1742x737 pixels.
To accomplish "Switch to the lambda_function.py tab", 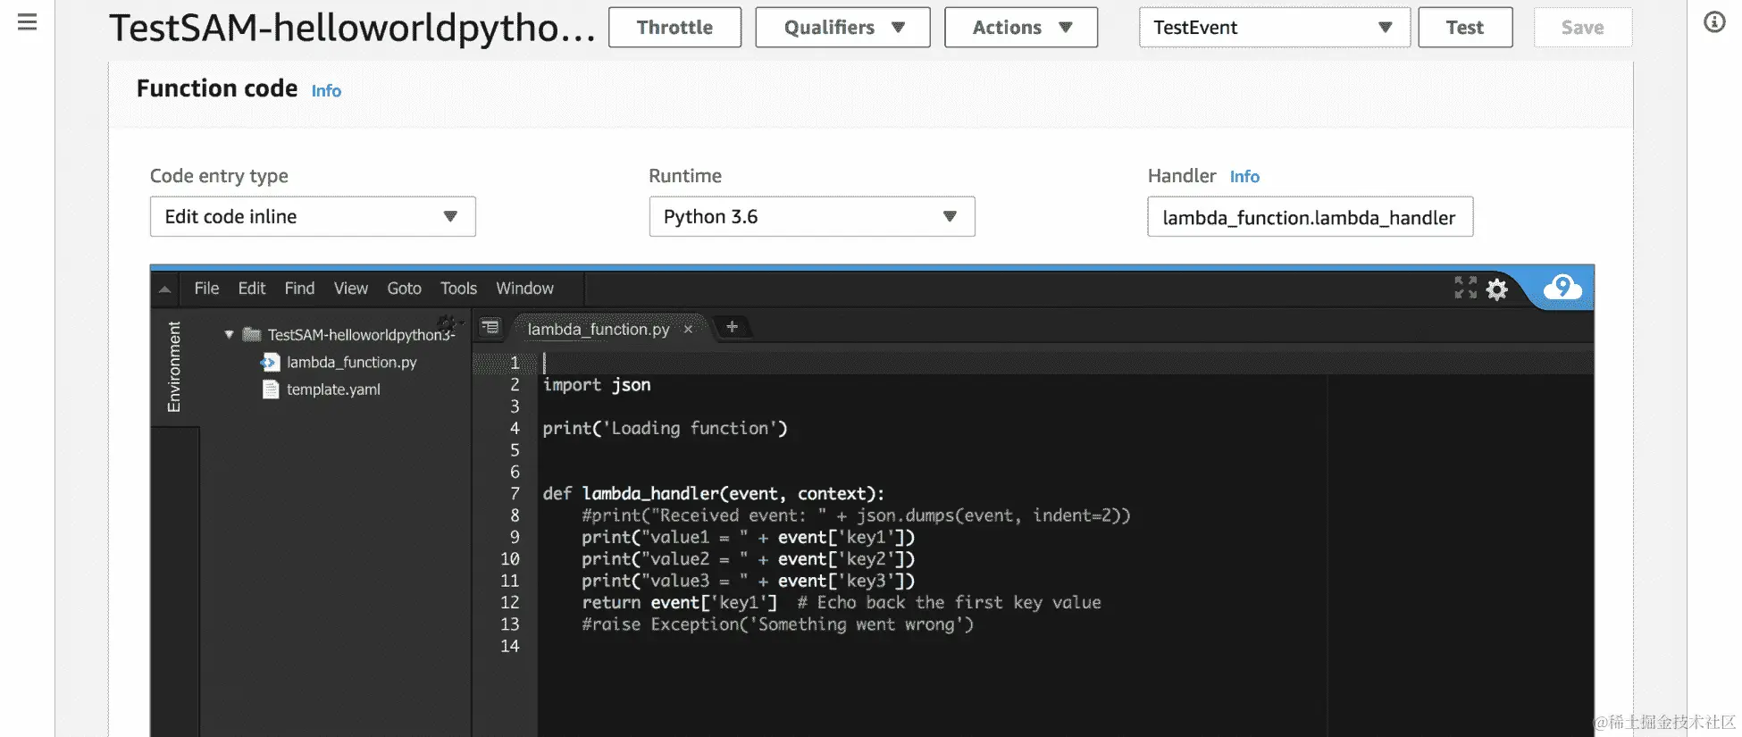I will click(x=599, y=329).
